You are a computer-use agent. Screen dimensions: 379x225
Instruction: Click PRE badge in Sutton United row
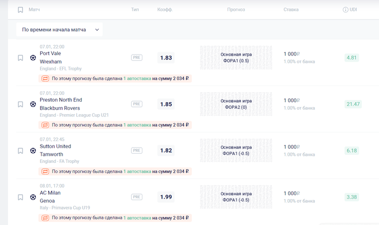(x=136, y=150)
